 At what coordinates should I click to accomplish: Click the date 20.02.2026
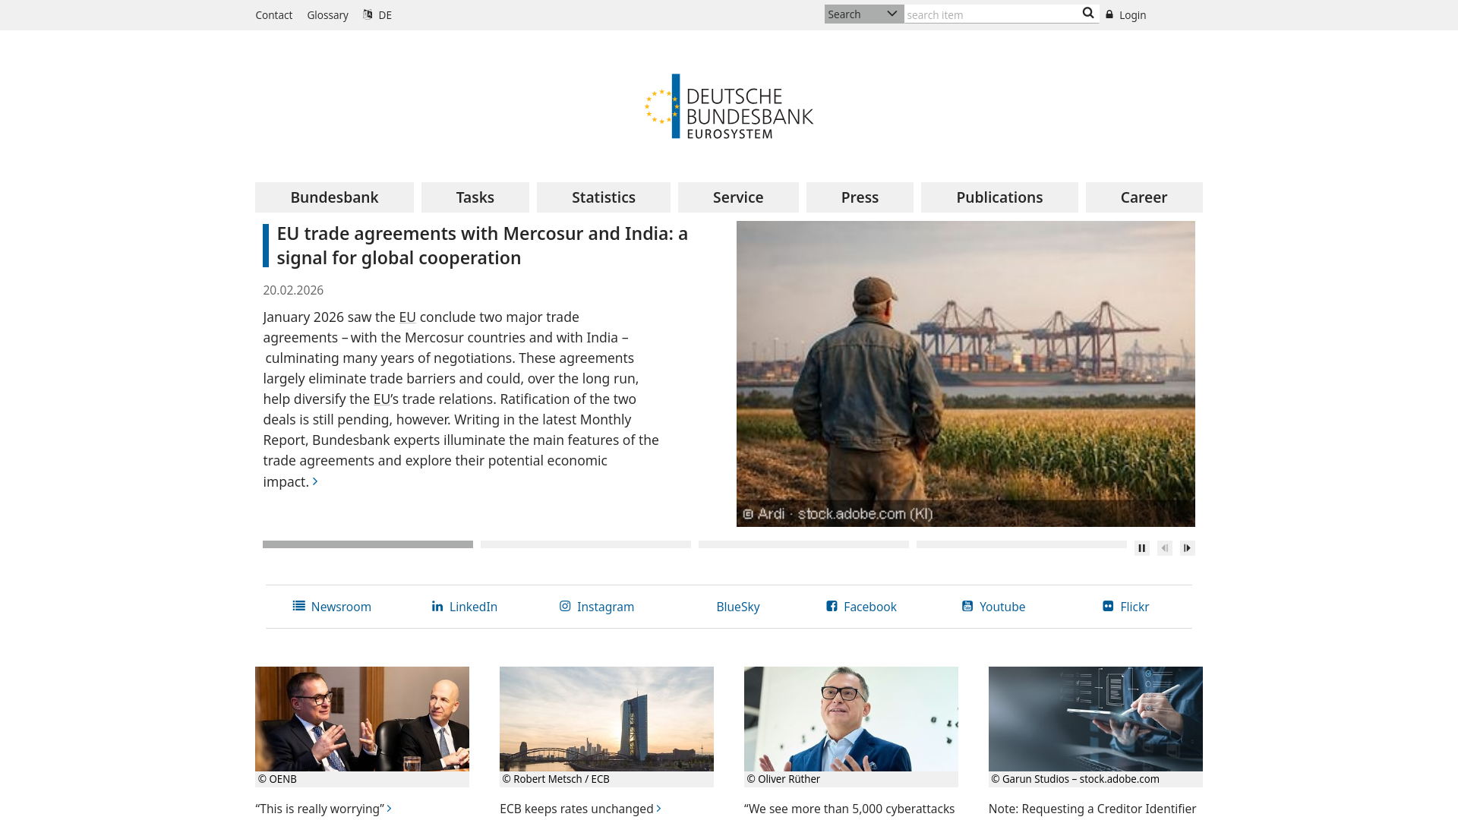click(x=293, y=290)
